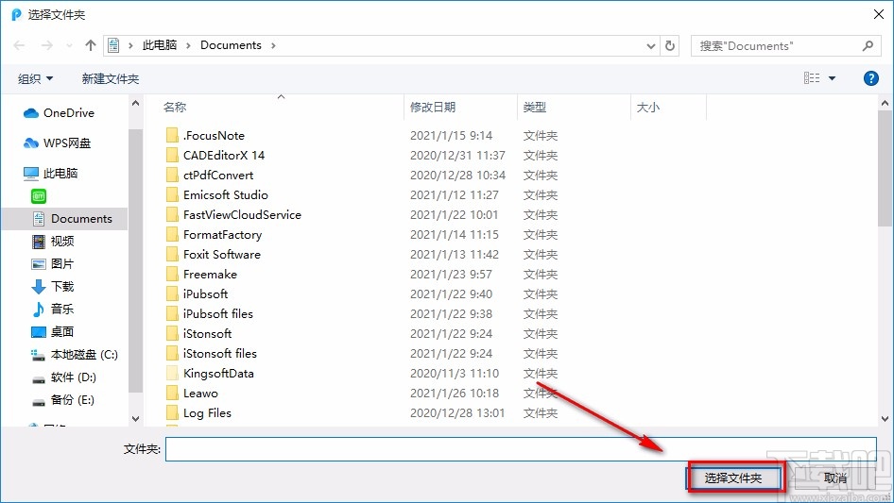894x503 pixels.
Task: Select 此电脑 in the navigation pane
Action: pos(50,174)
